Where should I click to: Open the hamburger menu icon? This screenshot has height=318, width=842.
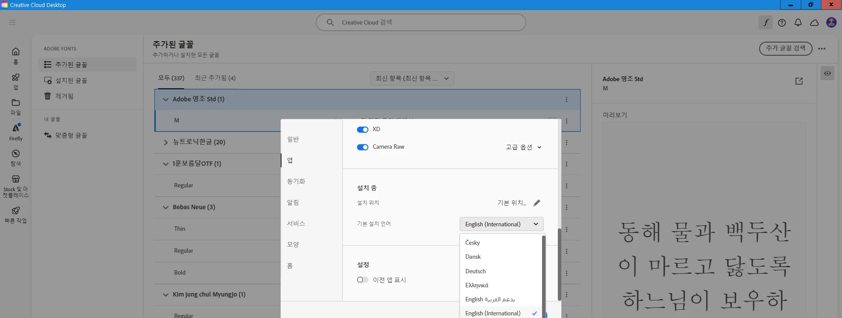(x=12, y=22)
